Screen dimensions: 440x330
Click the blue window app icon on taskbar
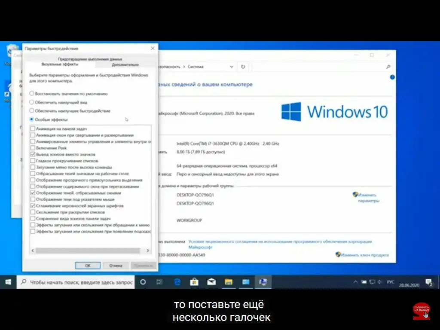246,282
